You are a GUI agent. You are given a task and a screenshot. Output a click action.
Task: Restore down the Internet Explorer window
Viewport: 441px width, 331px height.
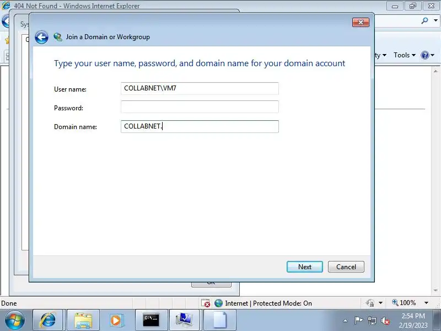pos(412,6)
